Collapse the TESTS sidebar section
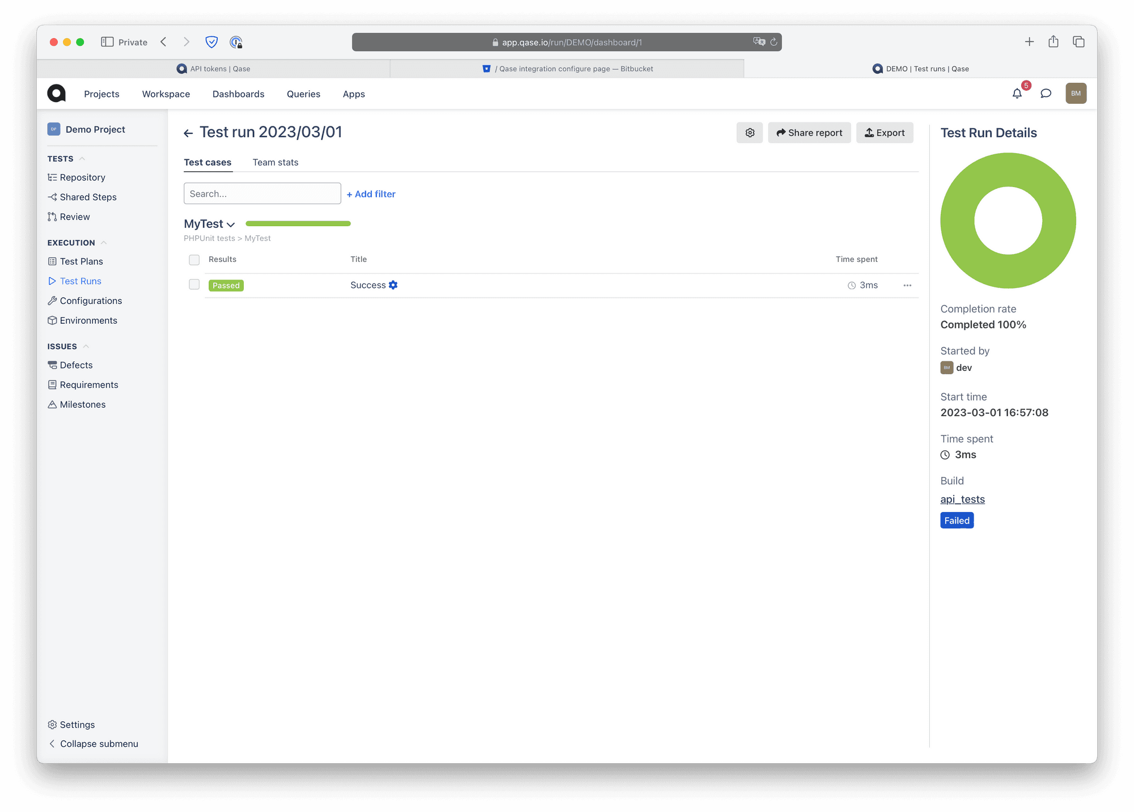This screenshot has height=812, width=1134. (82, 159)
